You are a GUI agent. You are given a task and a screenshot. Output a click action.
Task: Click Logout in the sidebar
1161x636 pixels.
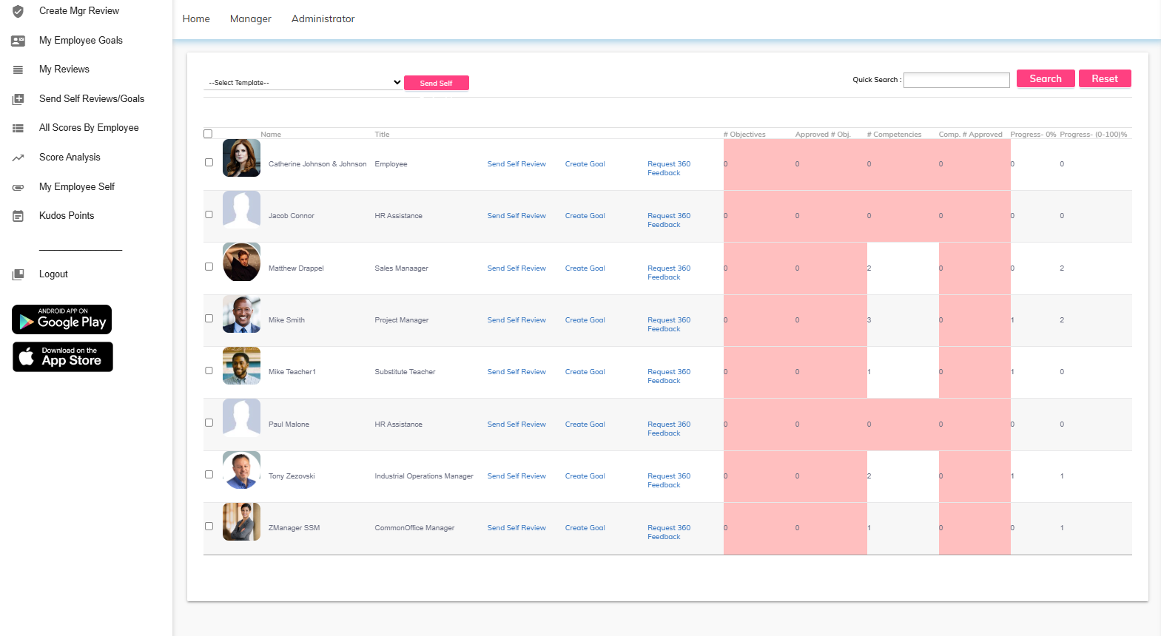pyautogui.click(x=53, y=274)
